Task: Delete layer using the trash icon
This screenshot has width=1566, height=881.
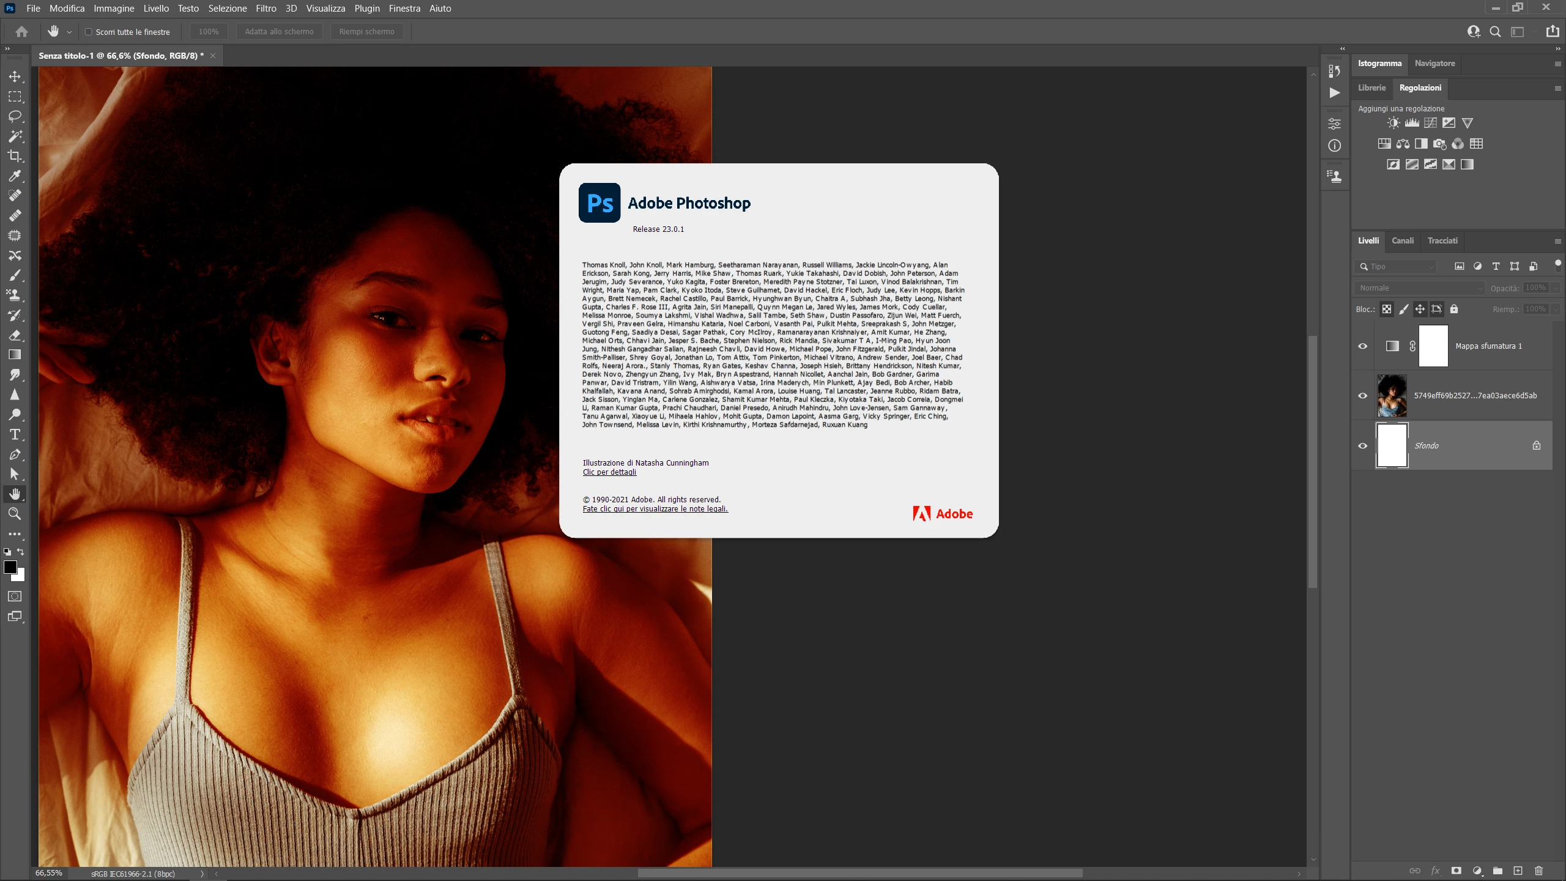Action: (x=1539, y=871)
